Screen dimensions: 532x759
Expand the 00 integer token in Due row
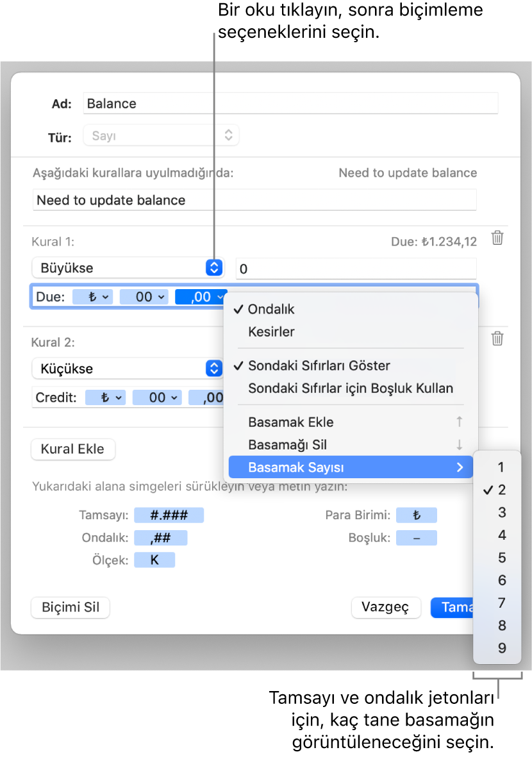(144, 297)
